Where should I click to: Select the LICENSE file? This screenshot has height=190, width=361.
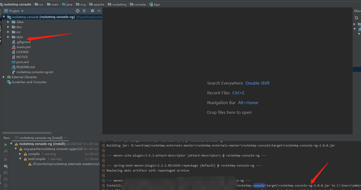pyautogui.click(x=22, y=52)
